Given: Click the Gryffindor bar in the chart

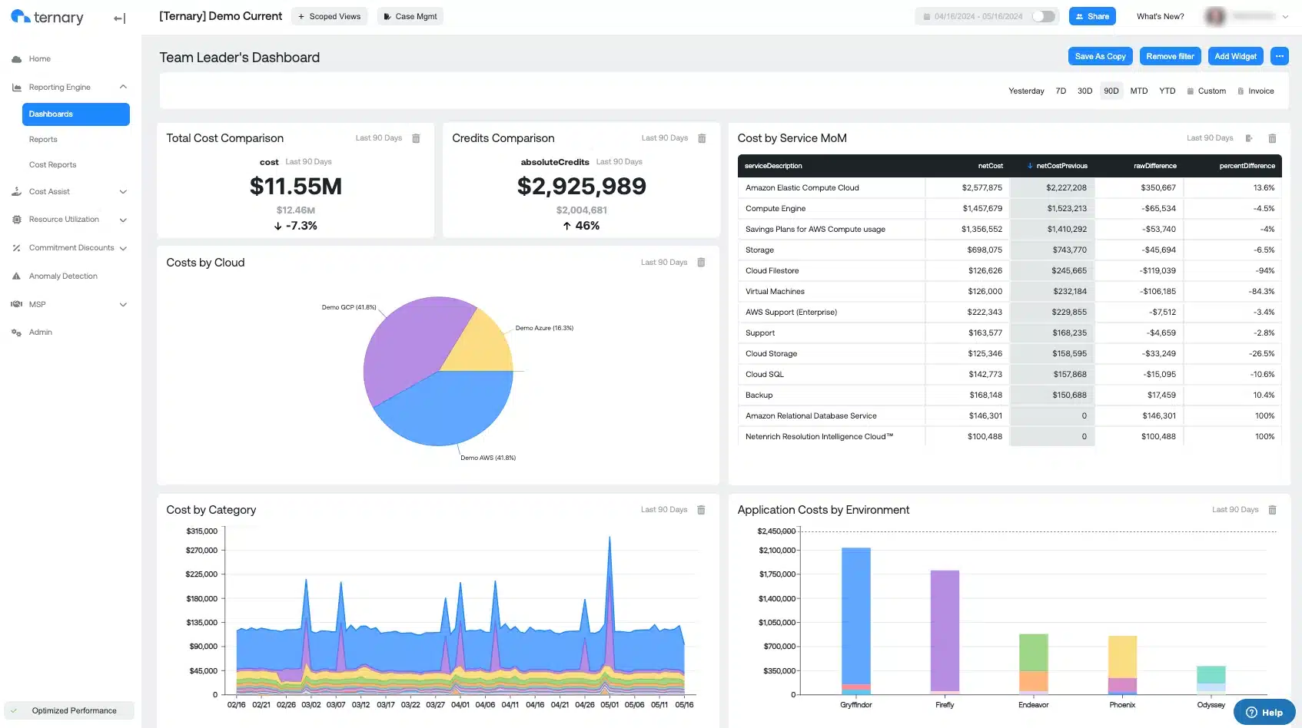Looking at the screenshot, I should coord(855,621).
